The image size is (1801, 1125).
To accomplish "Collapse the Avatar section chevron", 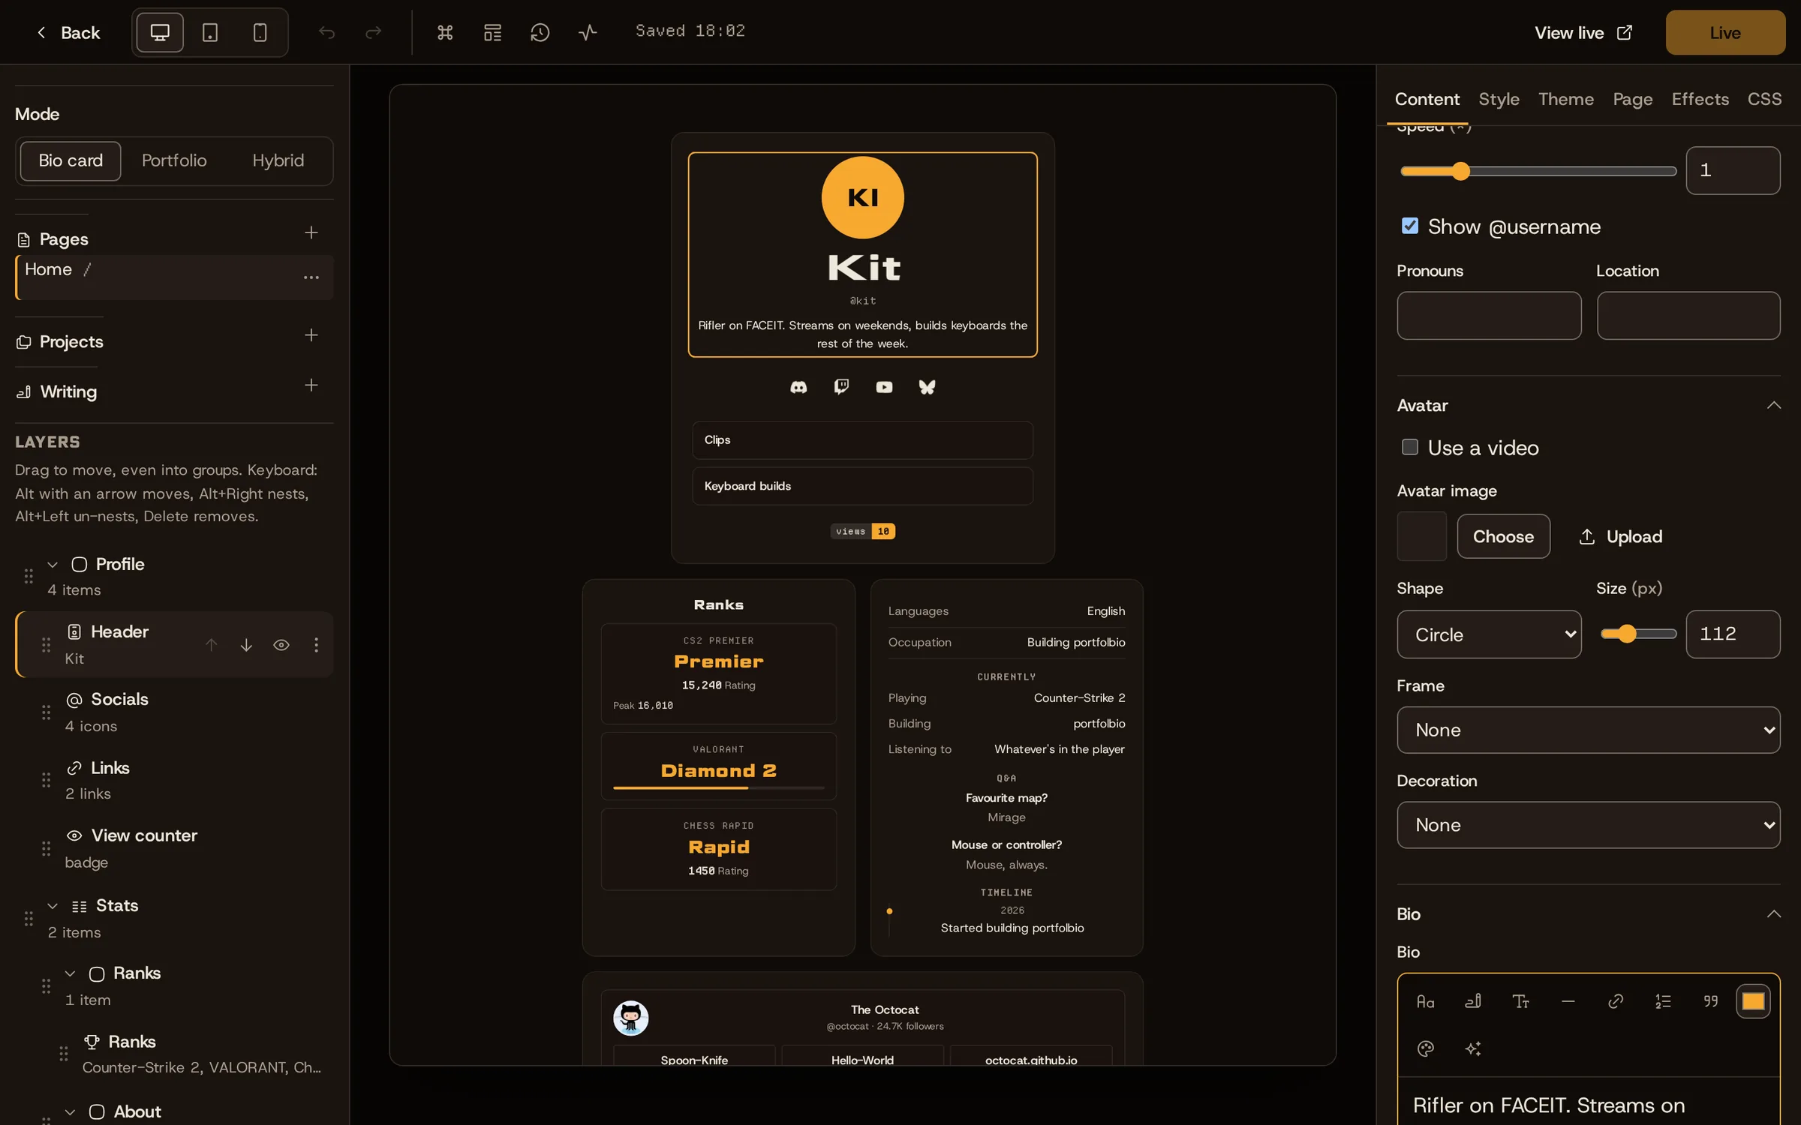I will [1773, 406].
